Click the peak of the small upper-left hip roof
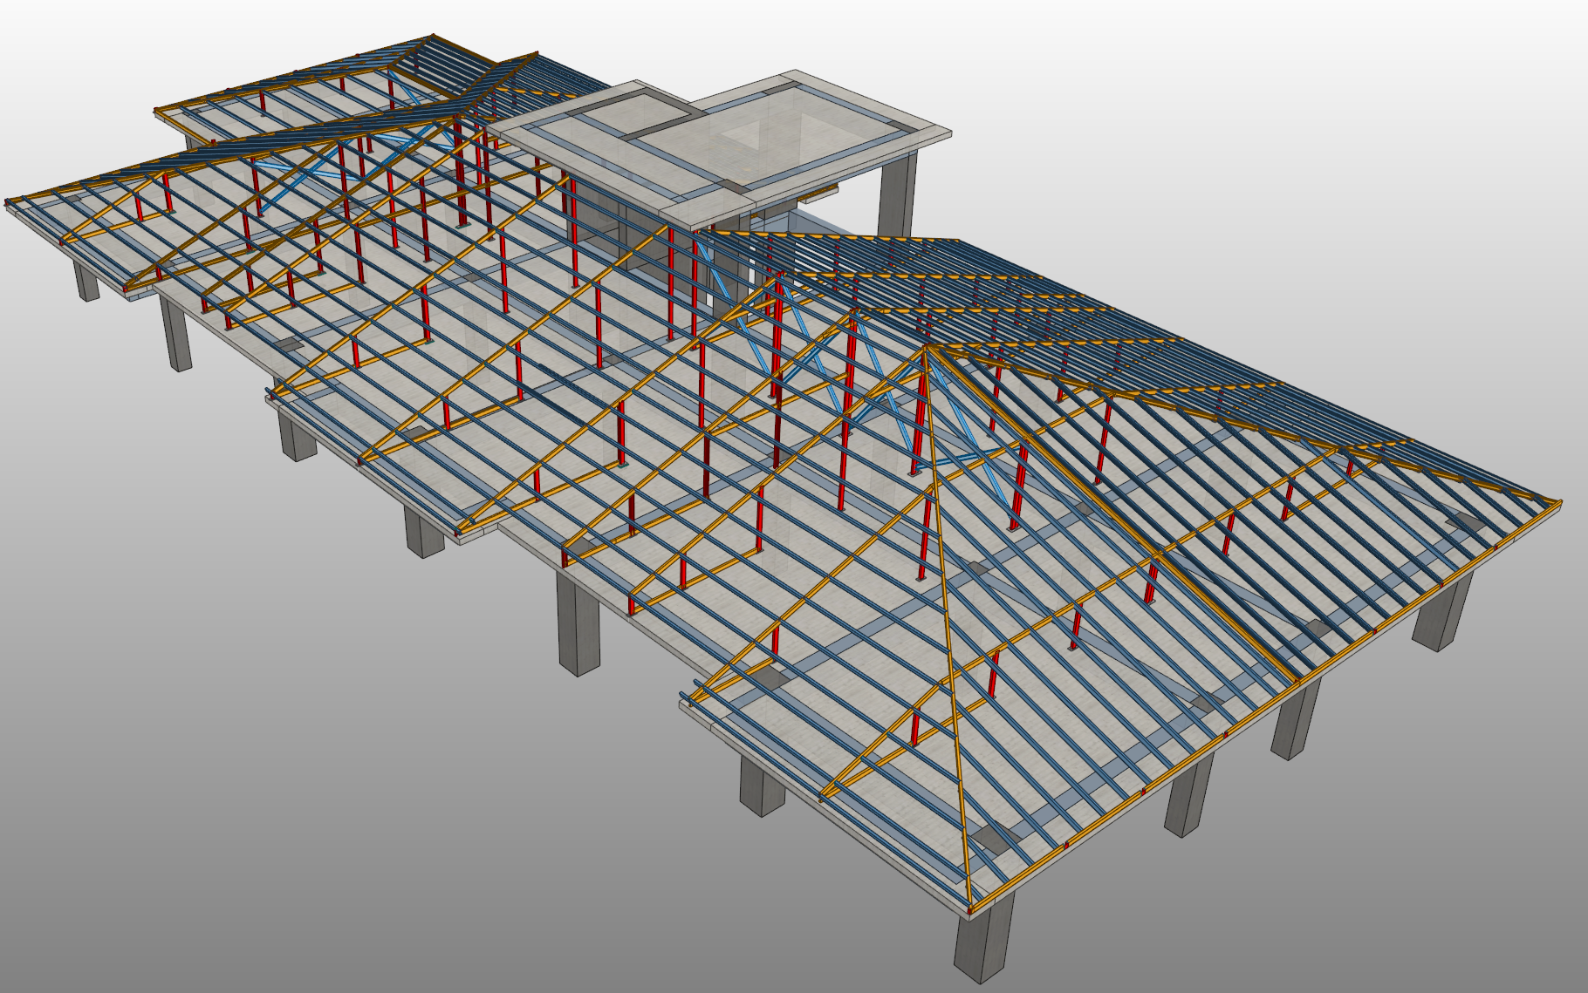Viewport: 1588px width, 993px height. [x=432, y=37]
